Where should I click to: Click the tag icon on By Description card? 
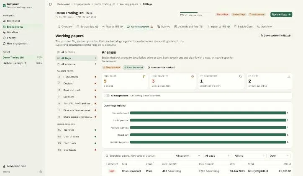click(x=241, y=77)
